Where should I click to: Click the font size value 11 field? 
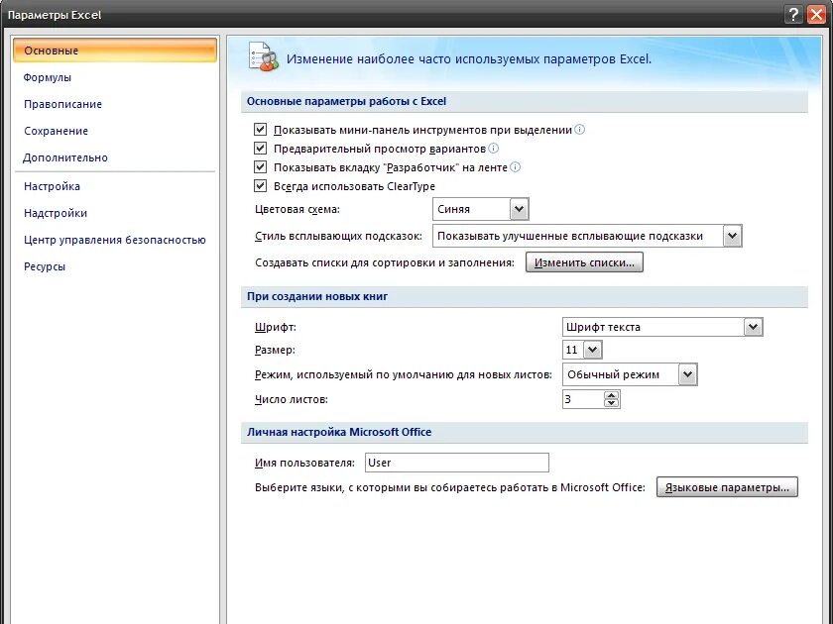tap(573, 350)
